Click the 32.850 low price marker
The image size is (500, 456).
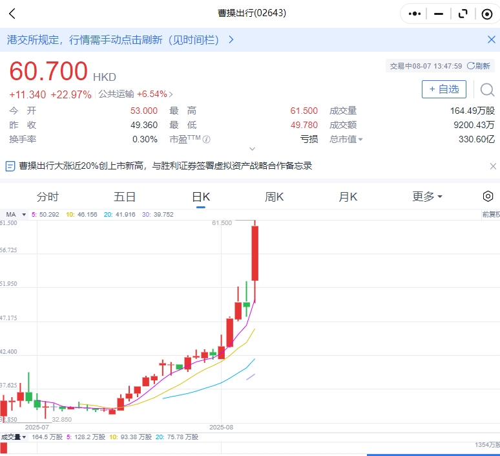[62, 419]
